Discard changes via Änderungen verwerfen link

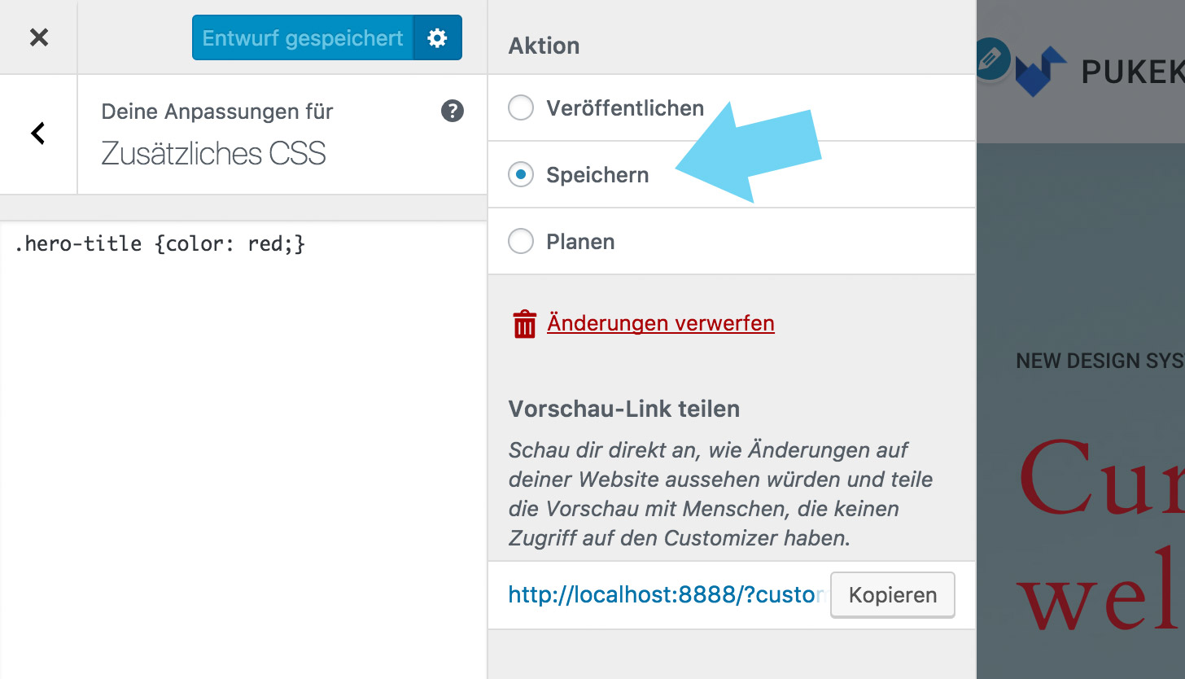click(x=661, y=323)
